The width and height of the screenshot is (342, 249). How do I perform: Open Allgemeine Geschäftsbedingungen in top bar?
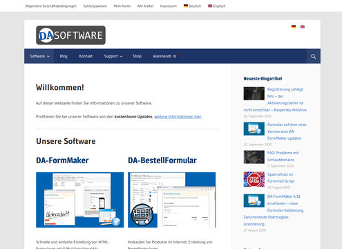(51, 6)
